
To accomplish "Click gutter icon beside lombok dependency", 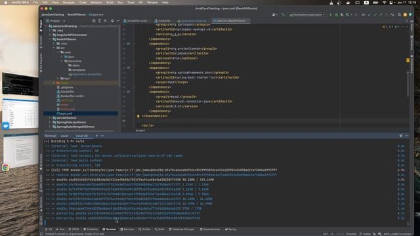I will point(129,44).
